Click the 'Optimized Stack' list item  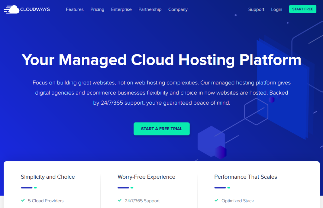[238, 201]
